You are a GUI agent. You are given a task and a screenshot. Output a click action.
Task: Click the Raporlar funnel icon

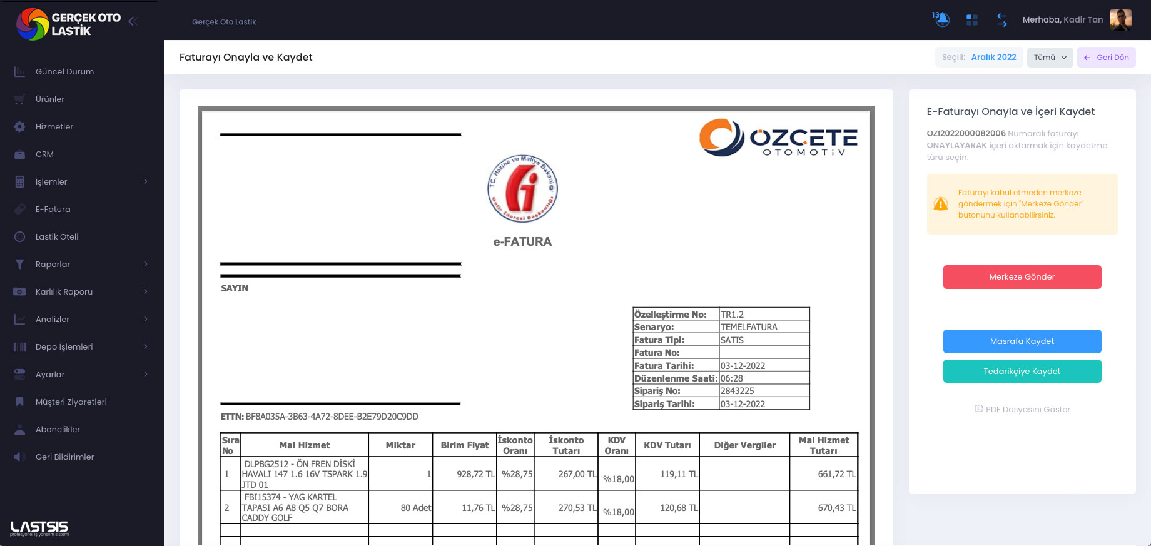click(x=19, y=264)
